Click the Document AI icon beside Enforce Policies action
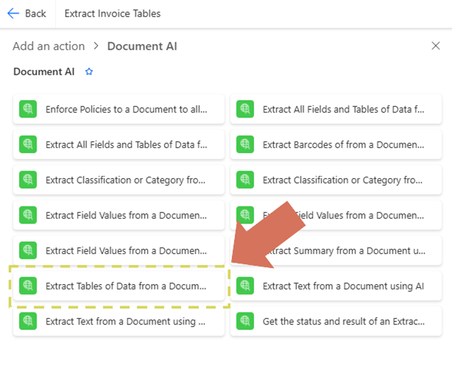The image size is (452, 377). [x=28, y=109]
